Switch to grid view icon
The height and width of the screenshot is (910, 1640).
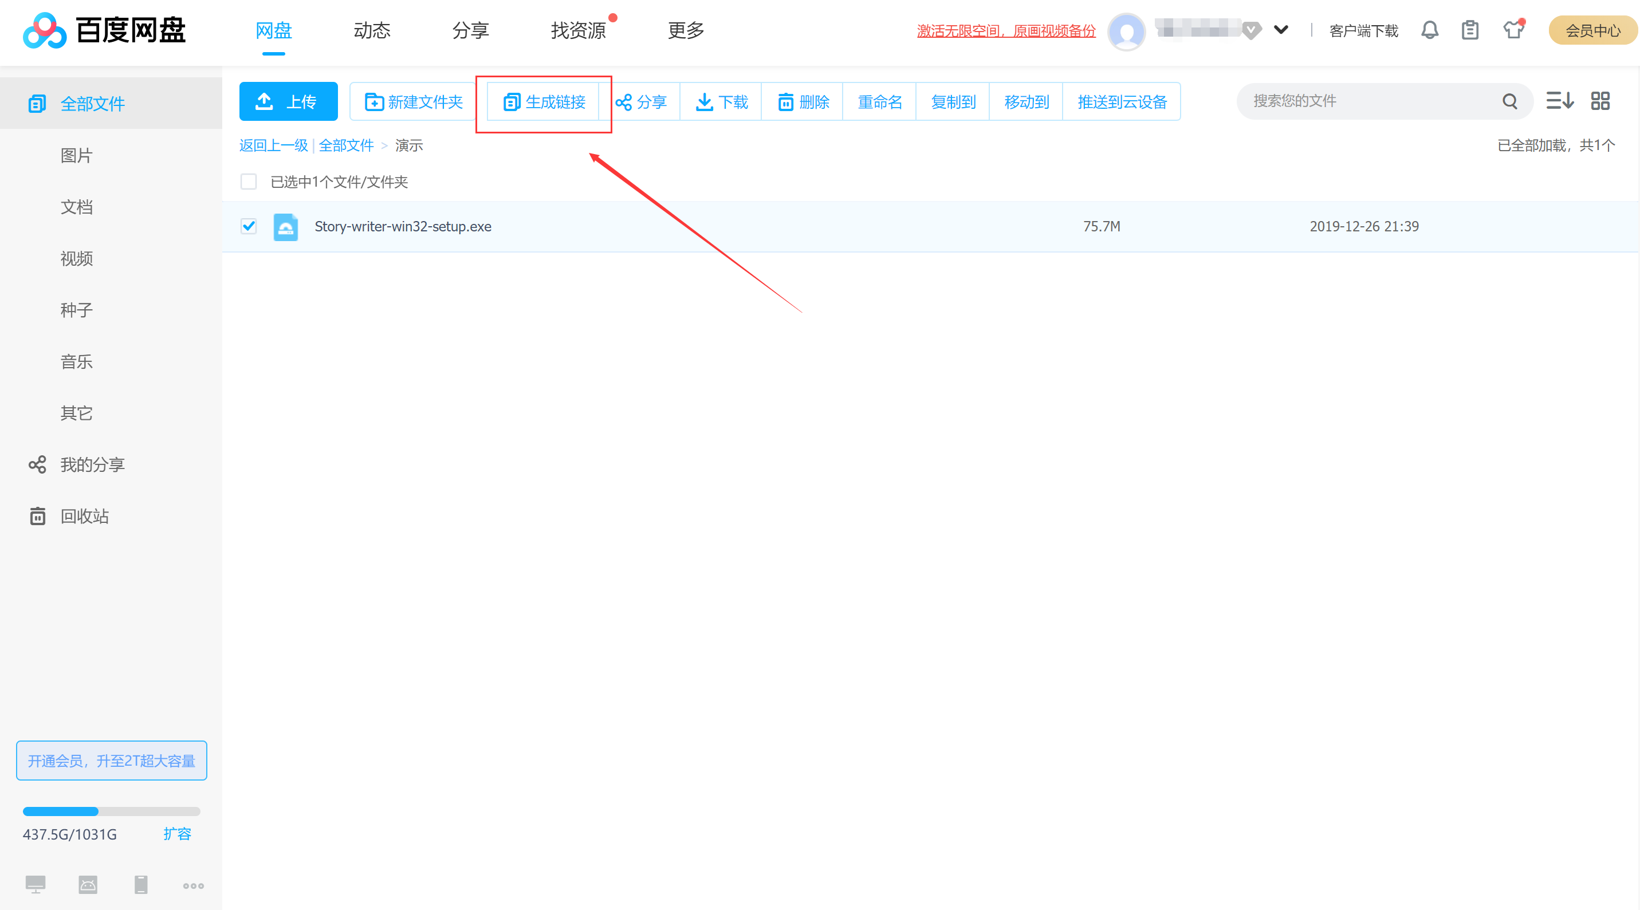click(1600, 101)
